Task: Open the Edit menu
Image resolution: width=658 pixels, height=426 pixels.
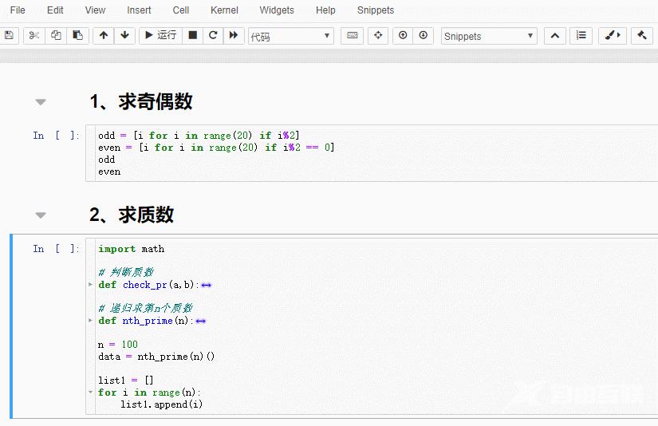Action: point(55,10)
